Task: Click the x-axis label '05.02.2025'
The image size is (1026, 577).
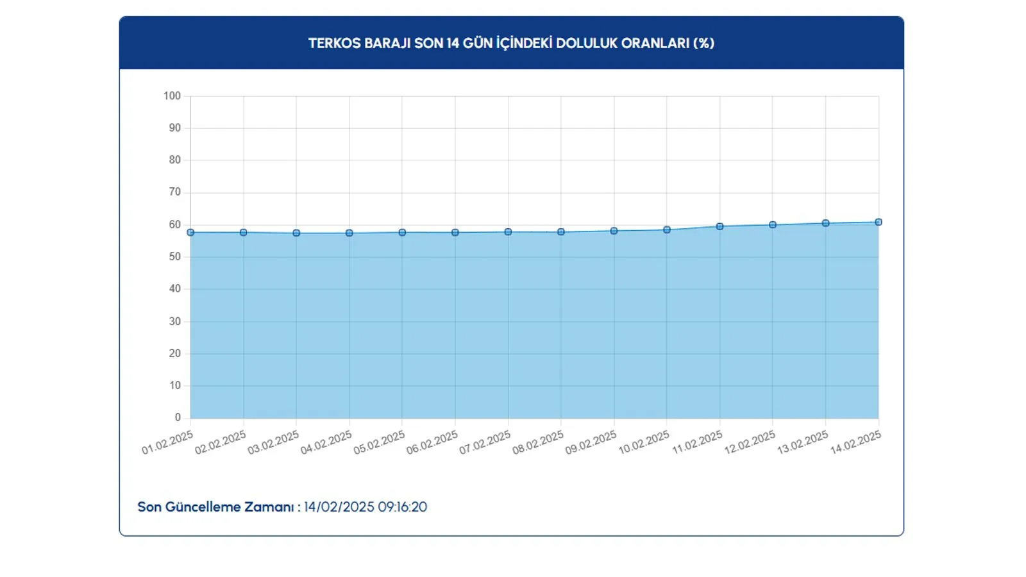Action: pos(379,442)
